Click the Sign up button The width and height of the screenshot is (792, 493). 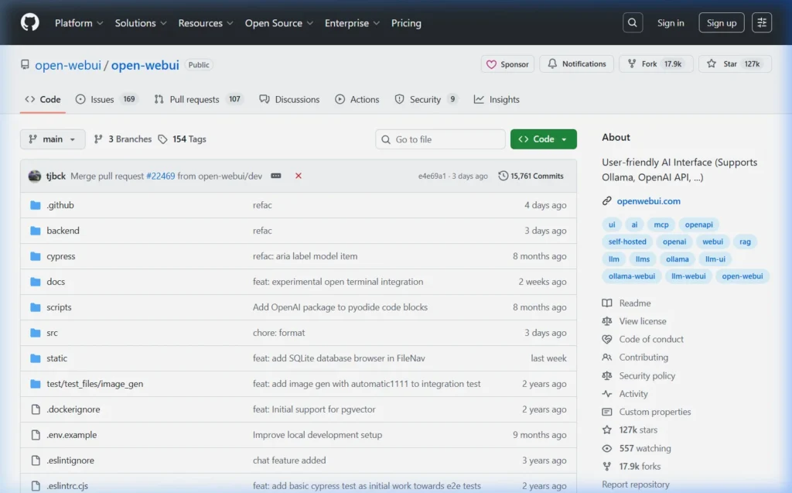point(721,22)
